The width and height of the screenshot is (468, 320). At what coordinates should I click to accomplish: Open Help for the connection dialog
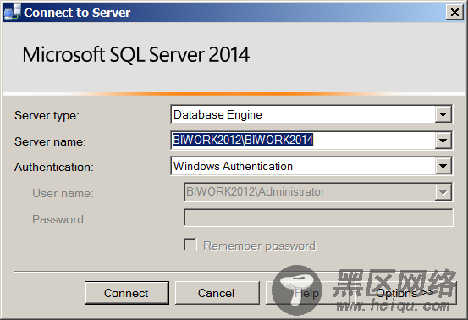[307, 293]
